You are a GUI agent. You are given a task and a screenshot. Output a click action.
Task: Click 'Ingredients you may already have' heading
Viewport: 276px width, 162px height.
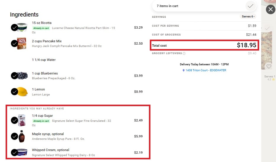click(37, 108)
